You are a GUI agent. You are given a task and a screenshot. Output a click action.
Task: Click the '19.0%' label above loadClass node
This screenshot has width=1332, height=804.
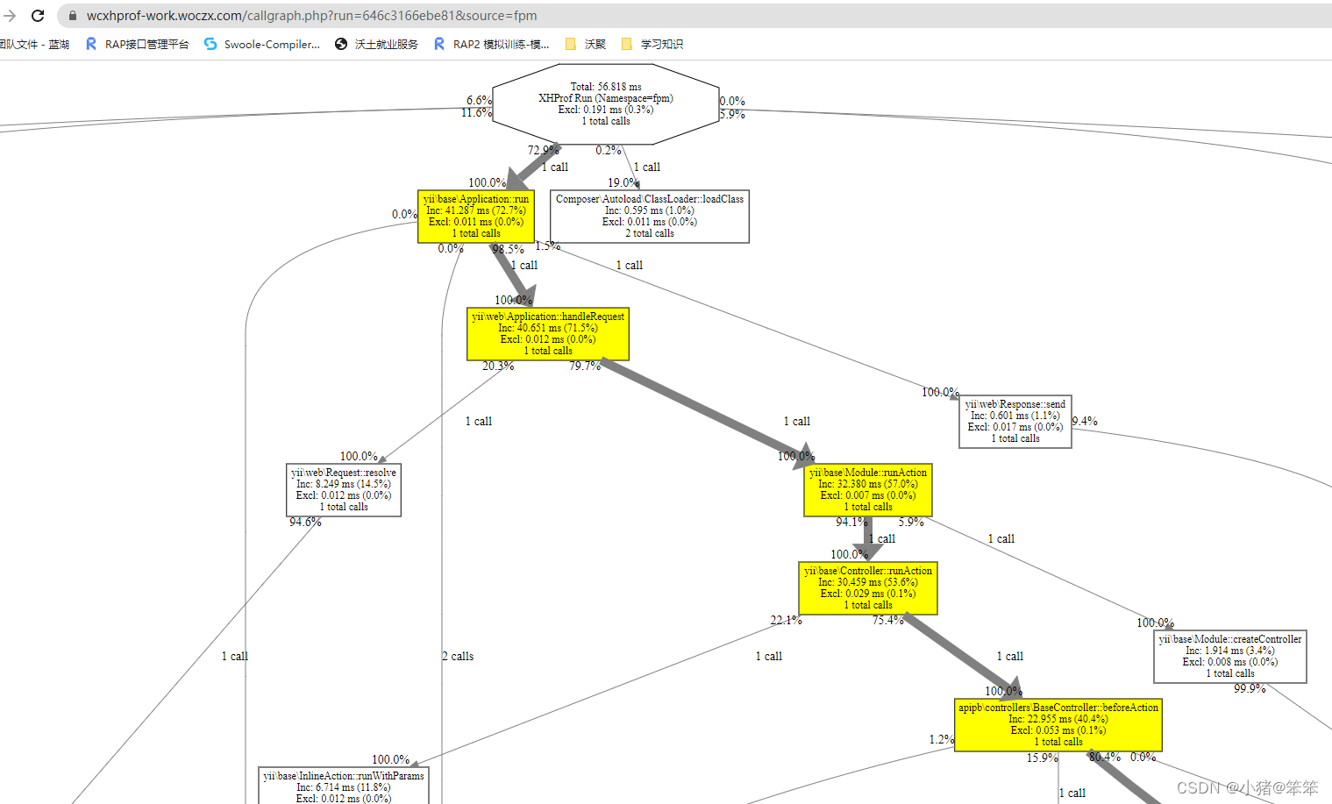[x=623, y=182]
